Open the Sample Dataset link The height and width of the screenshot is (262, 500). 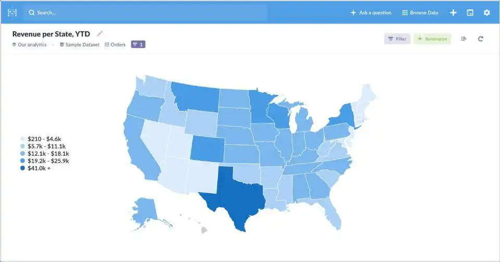(x=82, y=45)
